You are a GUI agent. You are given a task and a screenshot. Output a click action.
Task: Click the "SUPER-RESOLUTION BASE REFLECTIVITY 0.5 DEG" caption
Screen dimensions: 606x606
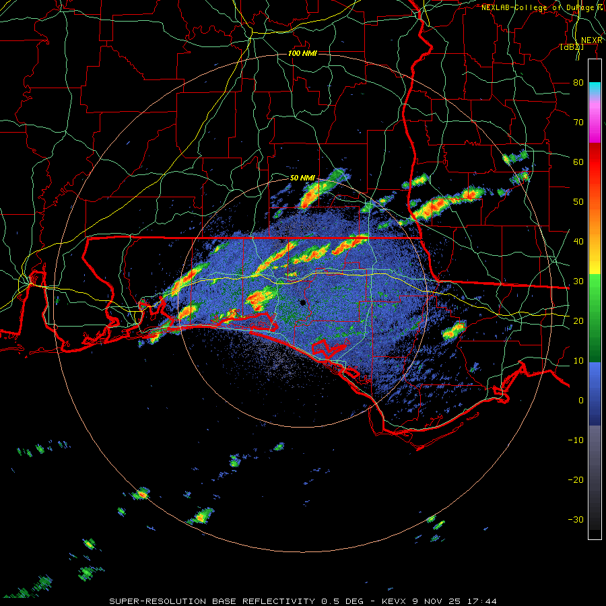click(236, 601)
